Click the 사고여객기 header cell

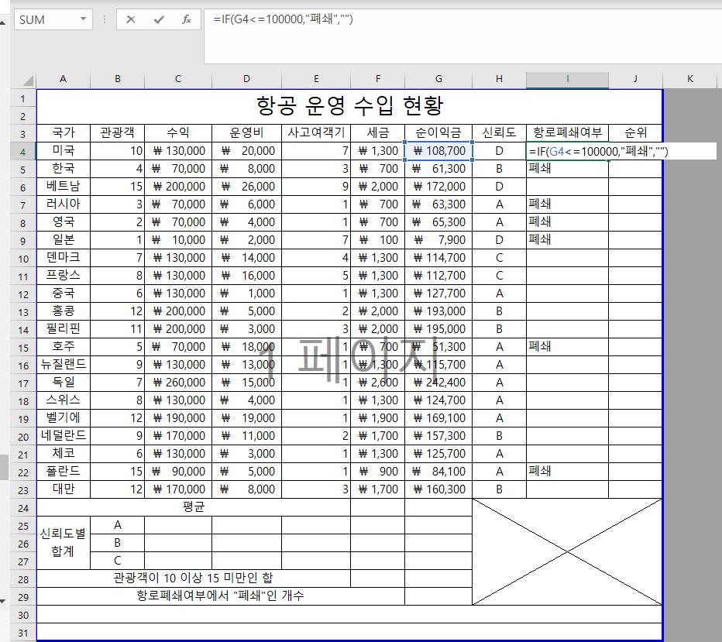(316, 133)
